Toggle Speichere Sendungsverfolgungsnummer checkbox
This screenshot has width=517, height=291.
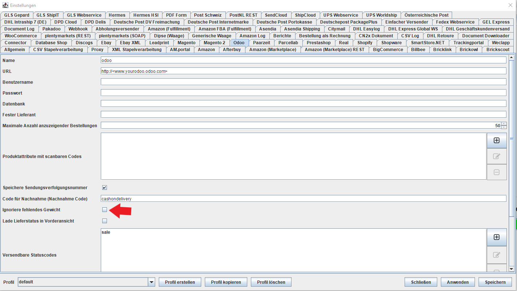coord(104,188)
